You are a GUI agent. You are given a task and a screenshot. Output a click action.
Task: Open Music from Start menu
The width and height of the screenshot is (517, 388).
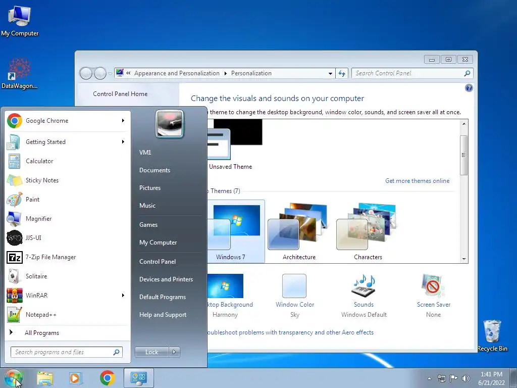pyautogui.click(x=147, y=206)
